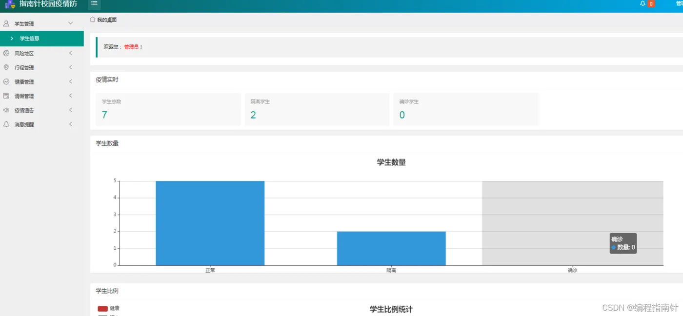The image size is (683, 316).
Task: Click the home icon beside 我的桌面
Action: point(93,20)
